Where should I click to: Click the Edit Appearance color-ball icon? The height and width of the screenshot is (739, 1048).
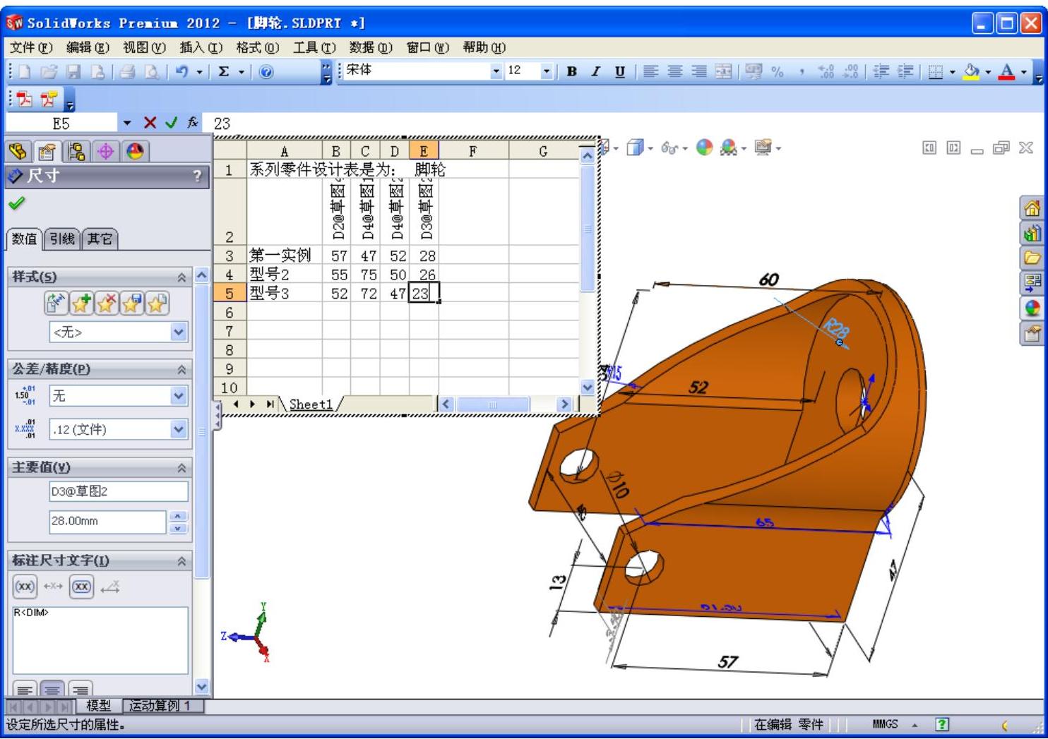coord(704,148)
